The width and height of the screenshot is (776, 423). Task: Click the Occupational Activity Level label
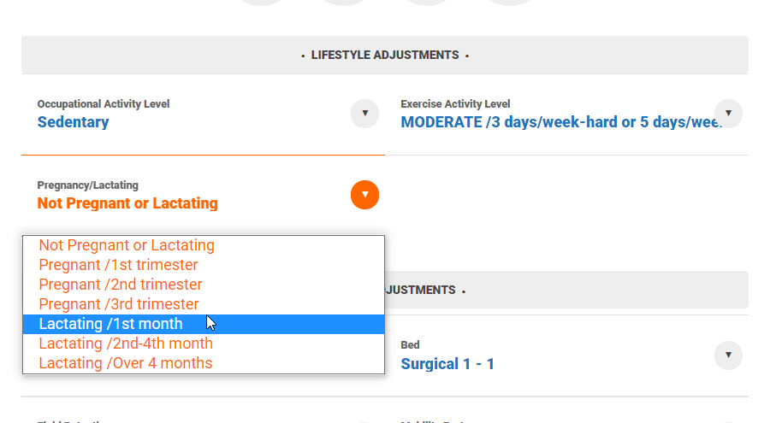click(104, 104)
